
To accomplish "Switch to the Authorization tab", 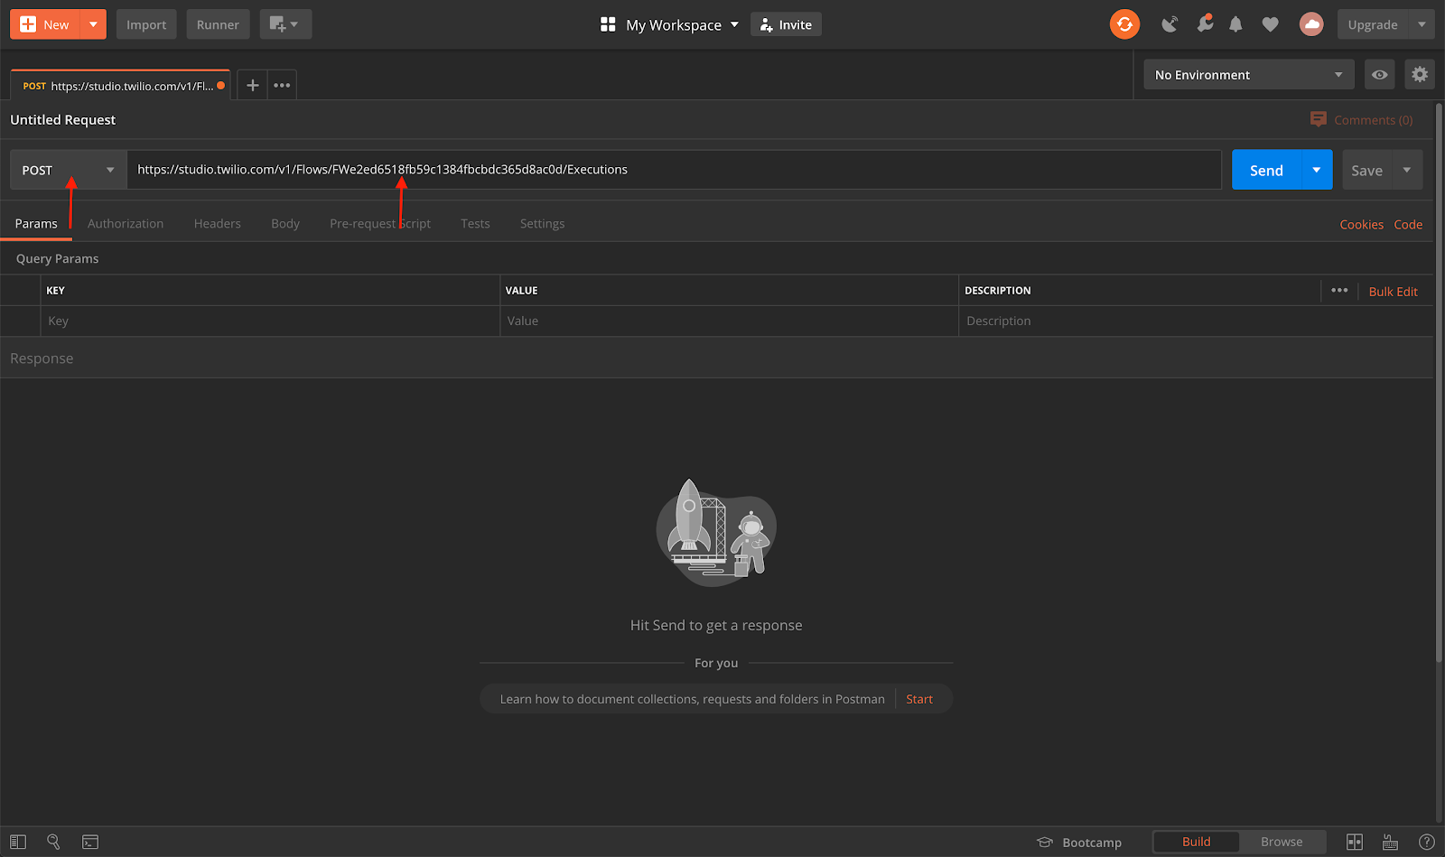I will pos(126,224).
